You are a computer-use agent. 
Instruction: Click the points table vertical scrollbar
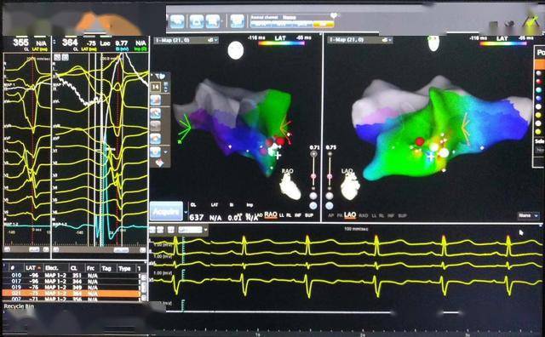point(143,287)
